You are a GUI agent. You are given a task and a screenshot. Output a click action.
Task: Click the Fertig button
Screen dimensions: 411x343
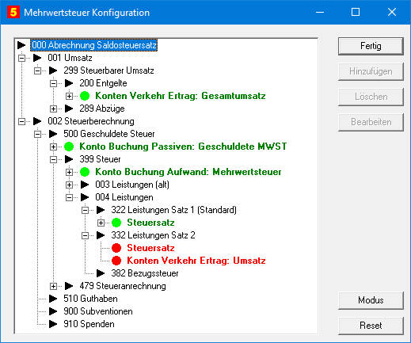371,46
